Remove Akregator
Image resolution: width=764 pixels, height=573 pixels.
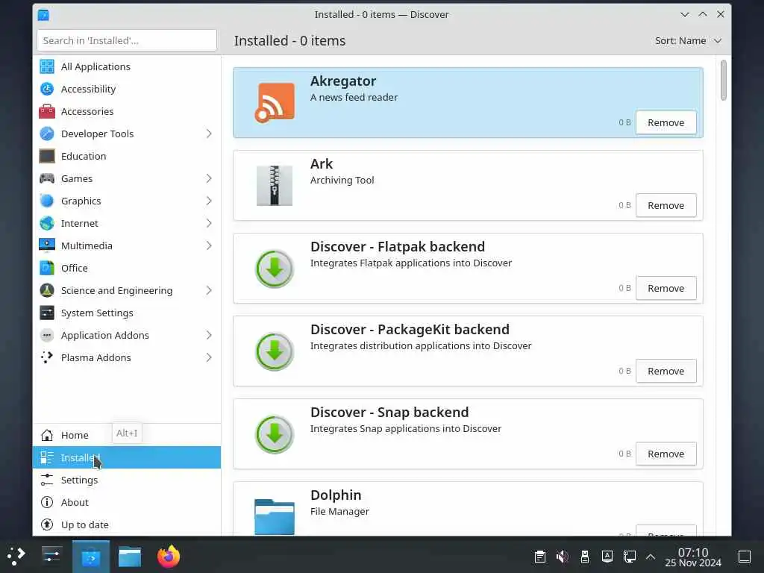pos(666,123)
